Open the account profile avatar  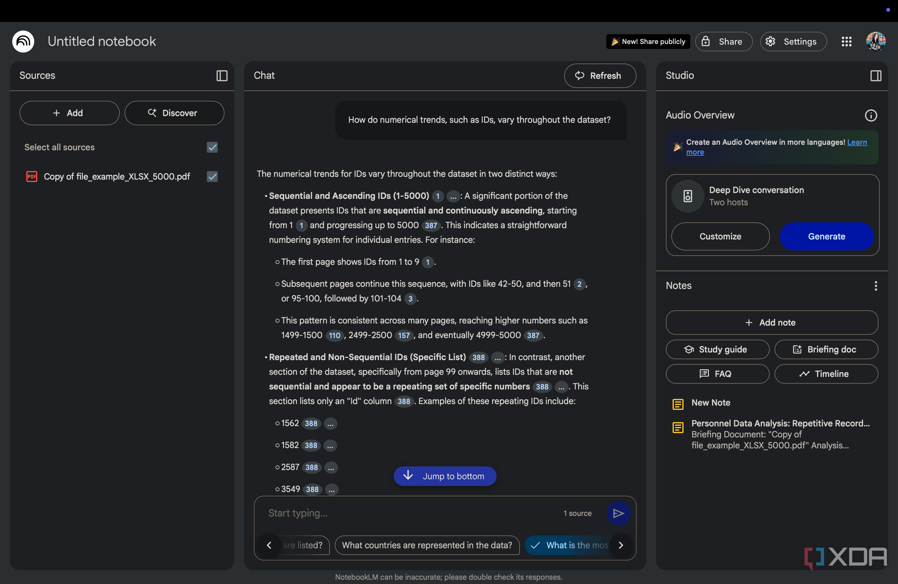coord(875,42)
